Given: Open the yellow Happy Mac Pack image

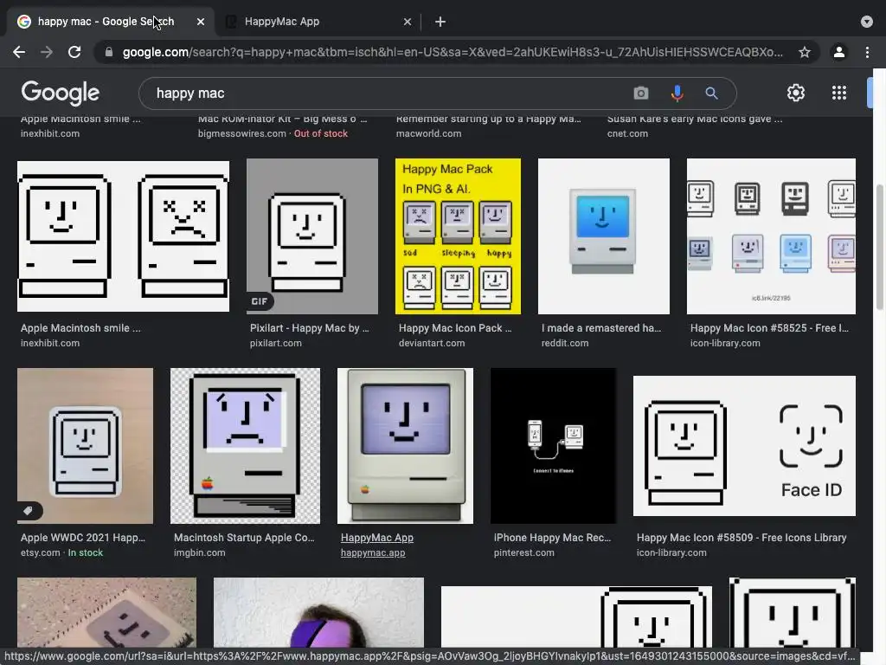Looking at the screenshot, I should (459, 236).
